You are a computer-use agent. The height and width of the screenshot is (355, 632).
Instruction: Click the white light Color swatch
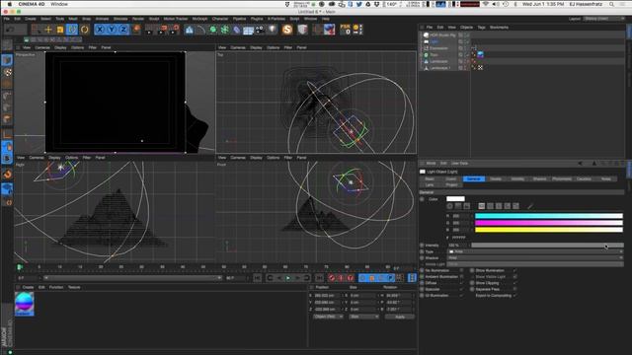pyautogui.click(x=455, y=199)
